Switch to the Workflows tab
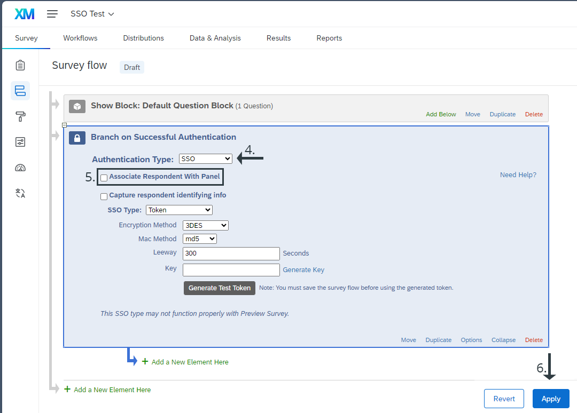This screenshot has width=577, height=413. [80, 38]
